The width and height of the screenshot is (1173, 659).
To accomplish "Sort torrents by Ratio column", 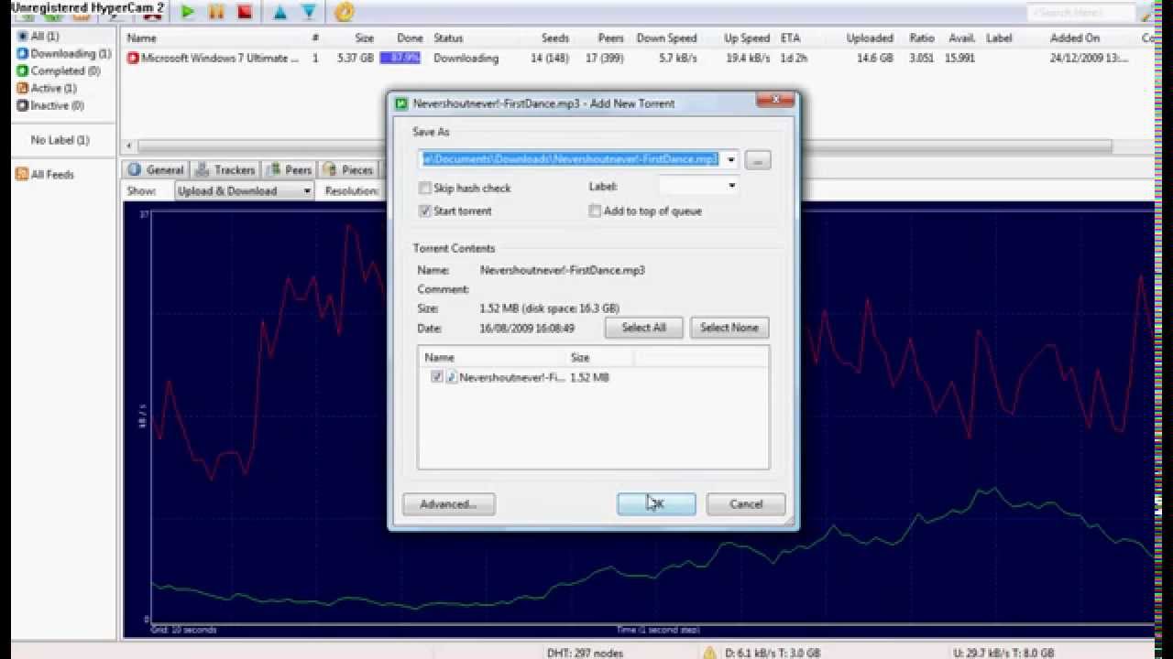I will (922, 38).
